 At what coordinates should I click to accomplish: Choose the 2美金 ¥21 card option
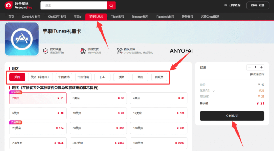click(x=38, y=98)
